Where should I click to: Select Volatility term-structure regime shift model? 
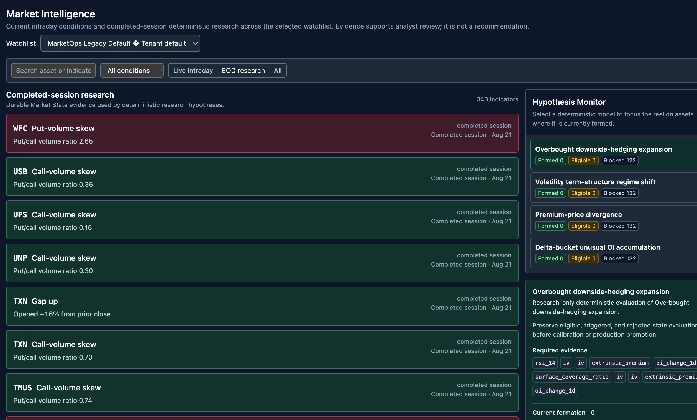pos(613,188)
